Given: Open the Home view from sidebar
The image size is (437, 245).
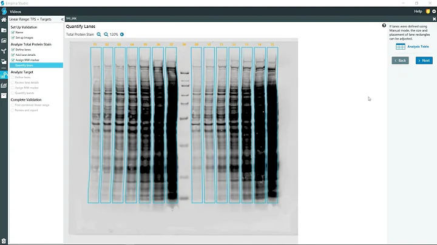Looking at the screenshot, I should 4,20.
